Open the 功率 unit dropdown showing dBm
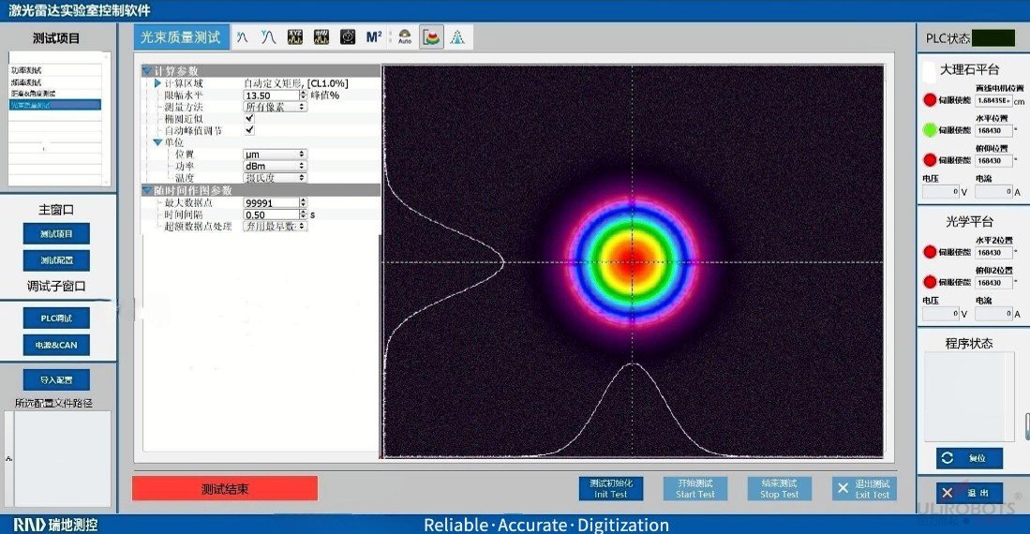This screenshot has height=534, width=1030. (x=275, y=166)
